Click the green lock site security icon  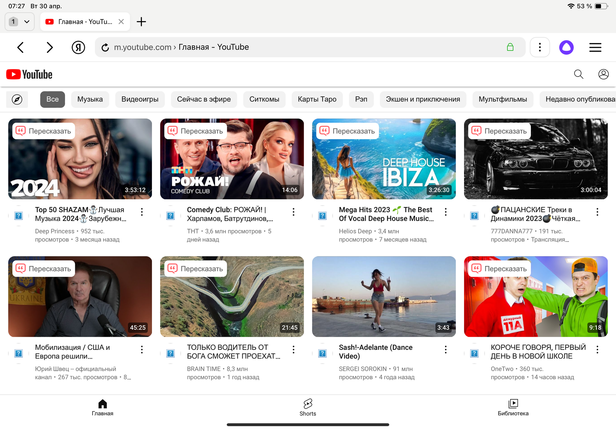click(510, 47)
